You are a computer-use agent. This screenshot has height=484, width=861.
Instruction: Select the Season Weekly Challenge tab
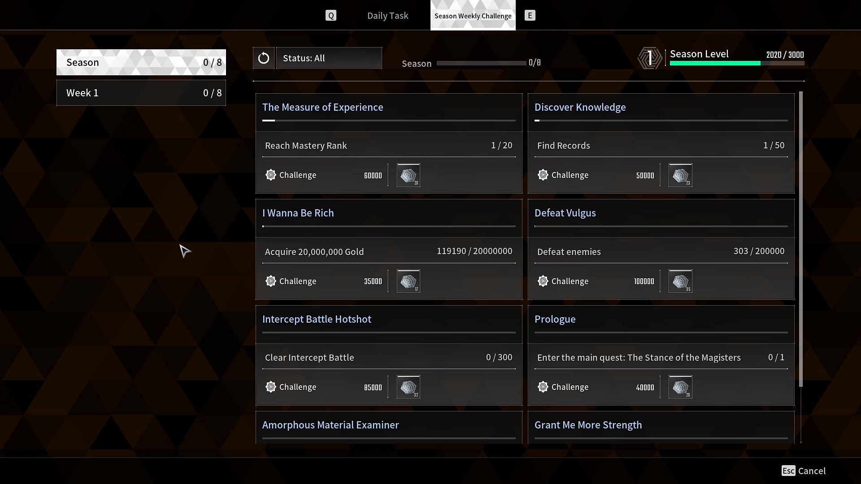pyautogui.click(x=473, y=15)
